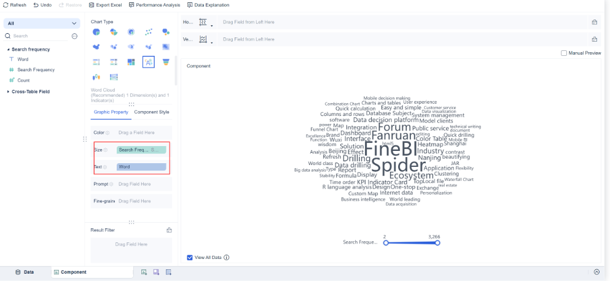
Task: Collapse the Search frequency field group
Action: tap(9, 49)
